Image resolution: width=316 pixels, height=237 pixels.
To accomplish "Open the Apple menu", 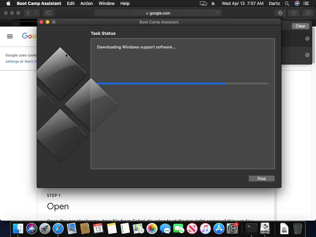I will (x=8, y=3).
